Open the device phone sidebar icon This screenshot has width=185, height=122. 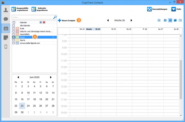(x=6, y=47)
